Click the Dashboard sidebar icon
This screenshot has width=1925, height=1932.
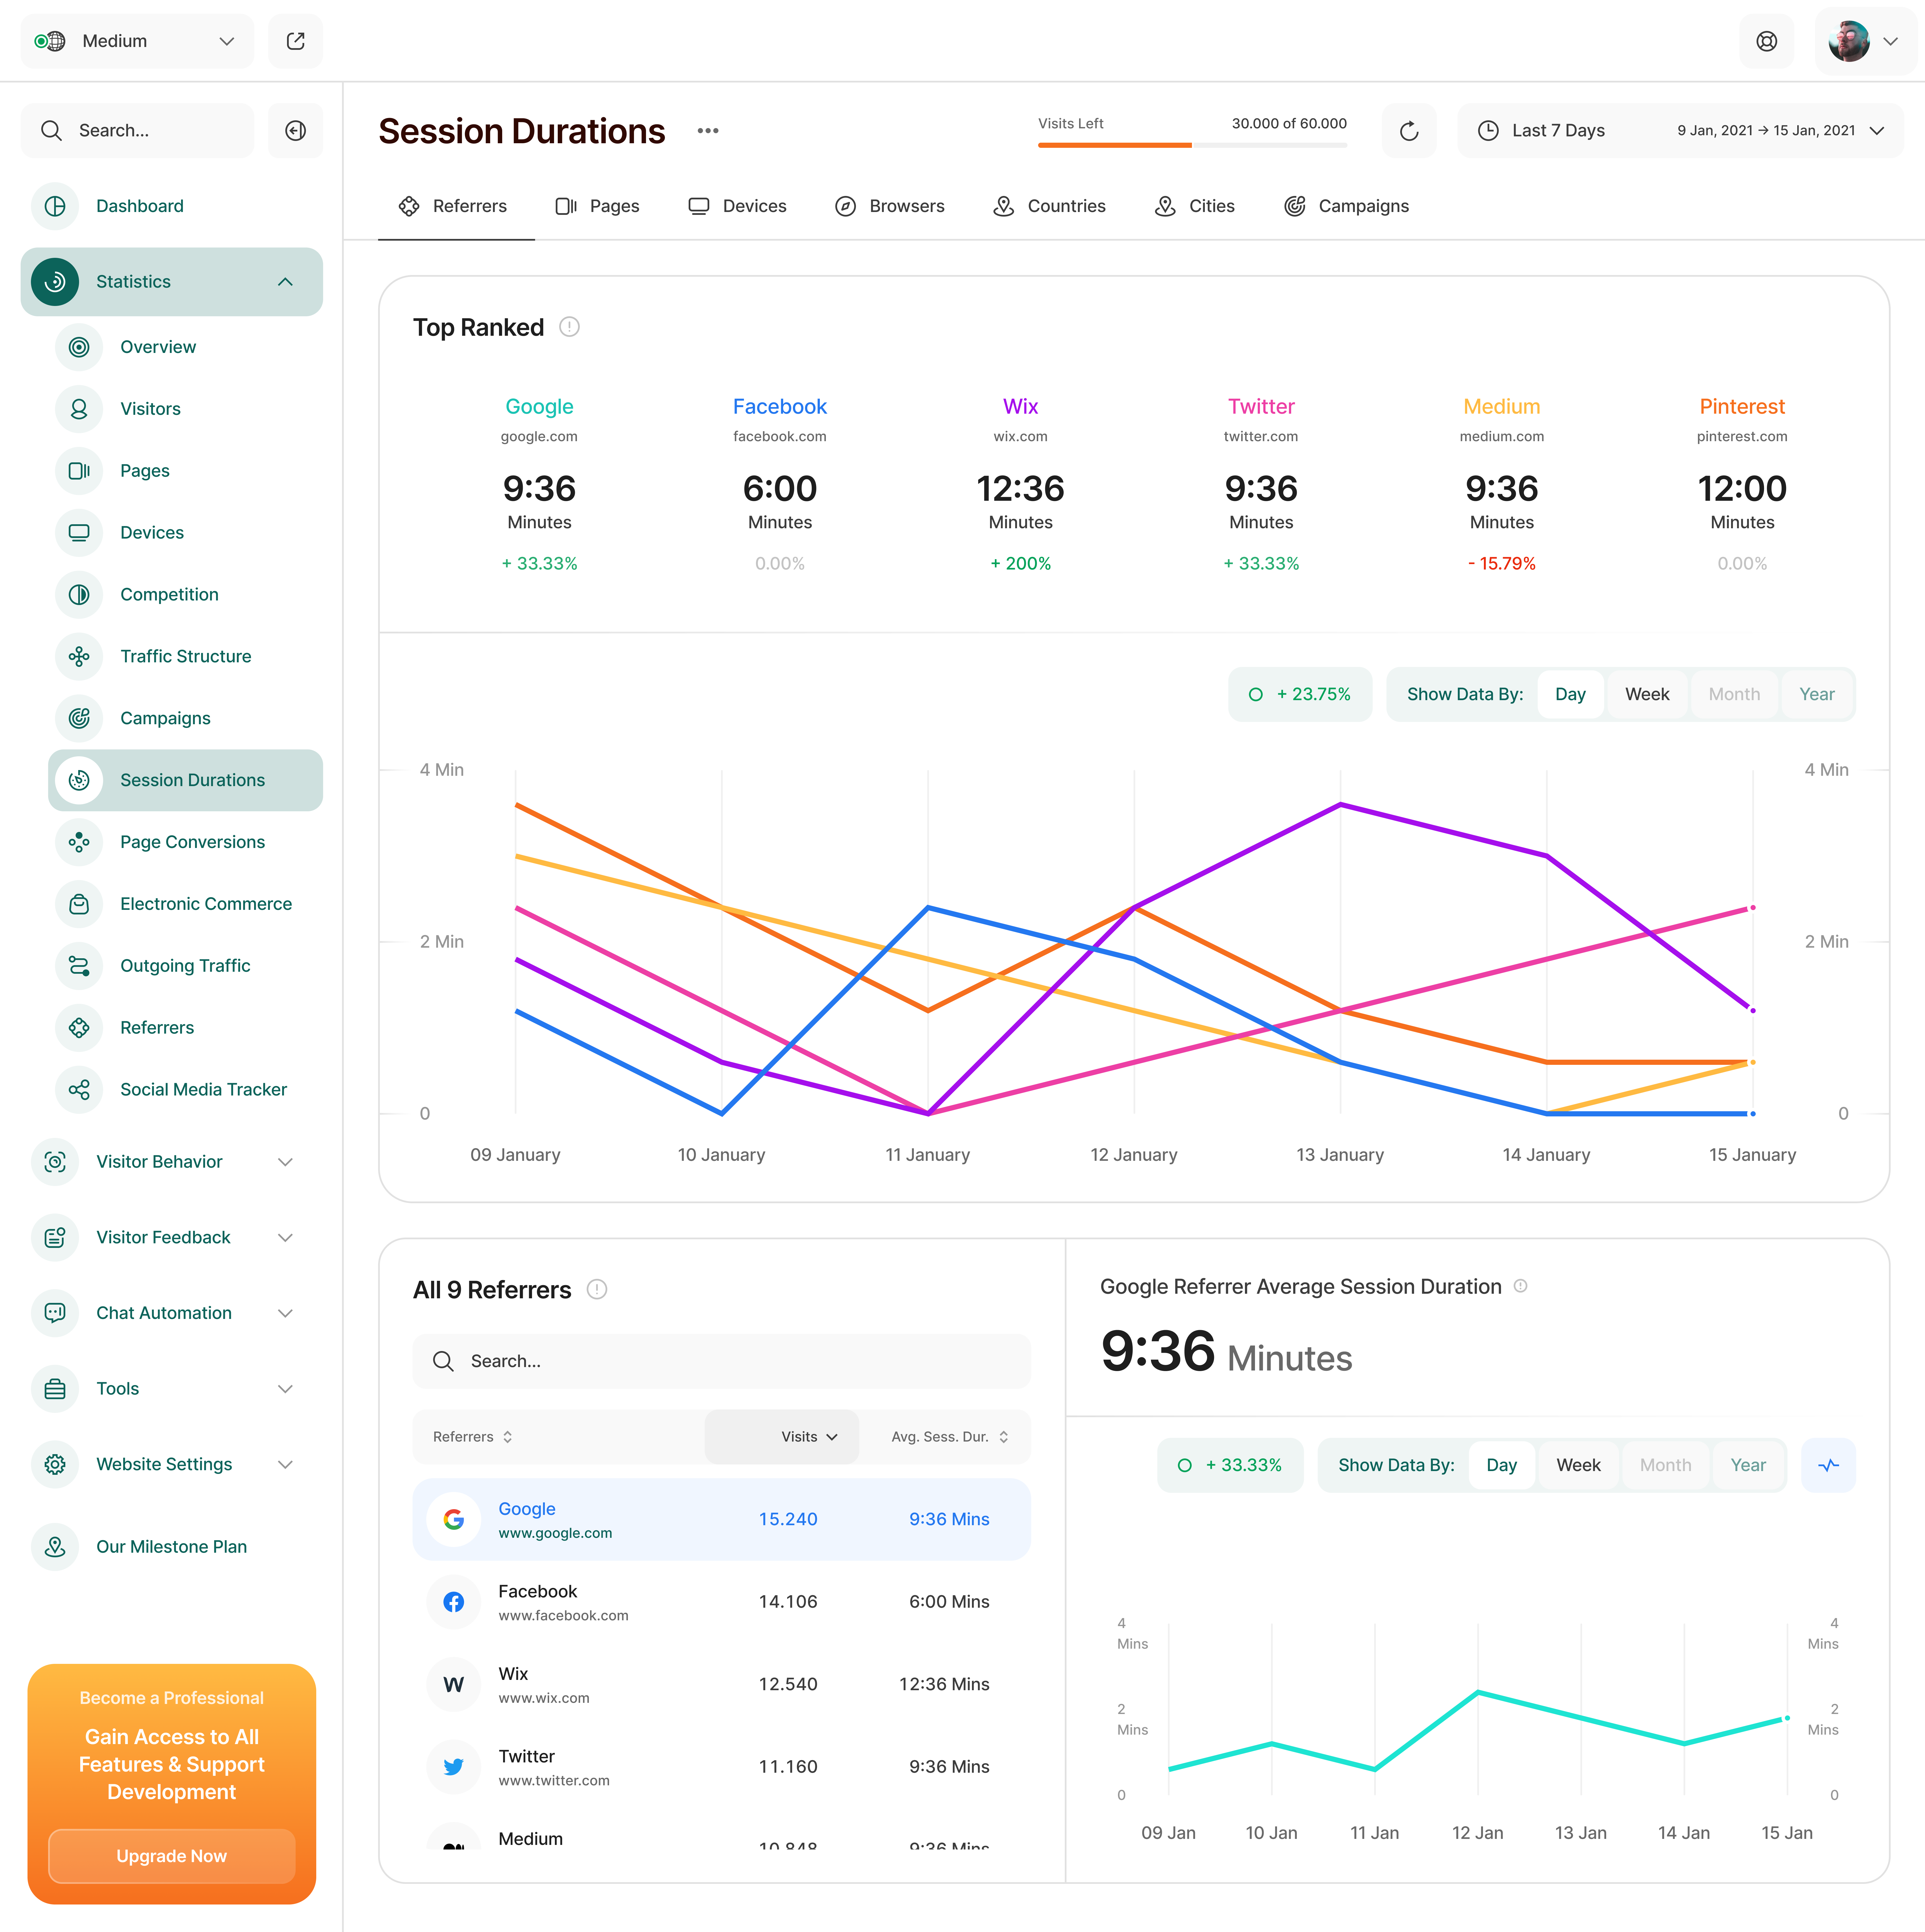tap(55, 206)
